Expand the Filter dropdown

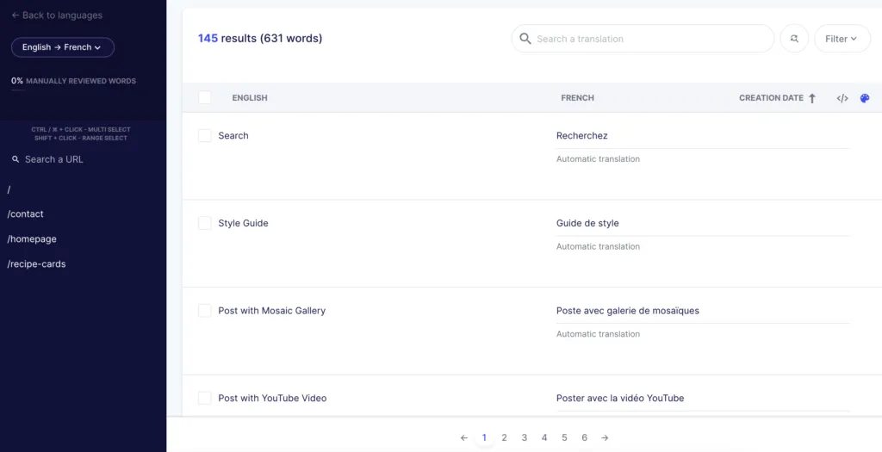tap(842, 39)
